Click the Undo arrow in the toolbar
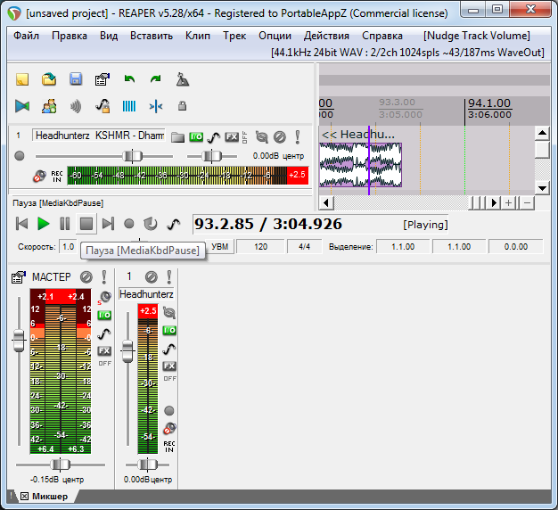The width and height of the screenshot is (558, 510). 129,79
